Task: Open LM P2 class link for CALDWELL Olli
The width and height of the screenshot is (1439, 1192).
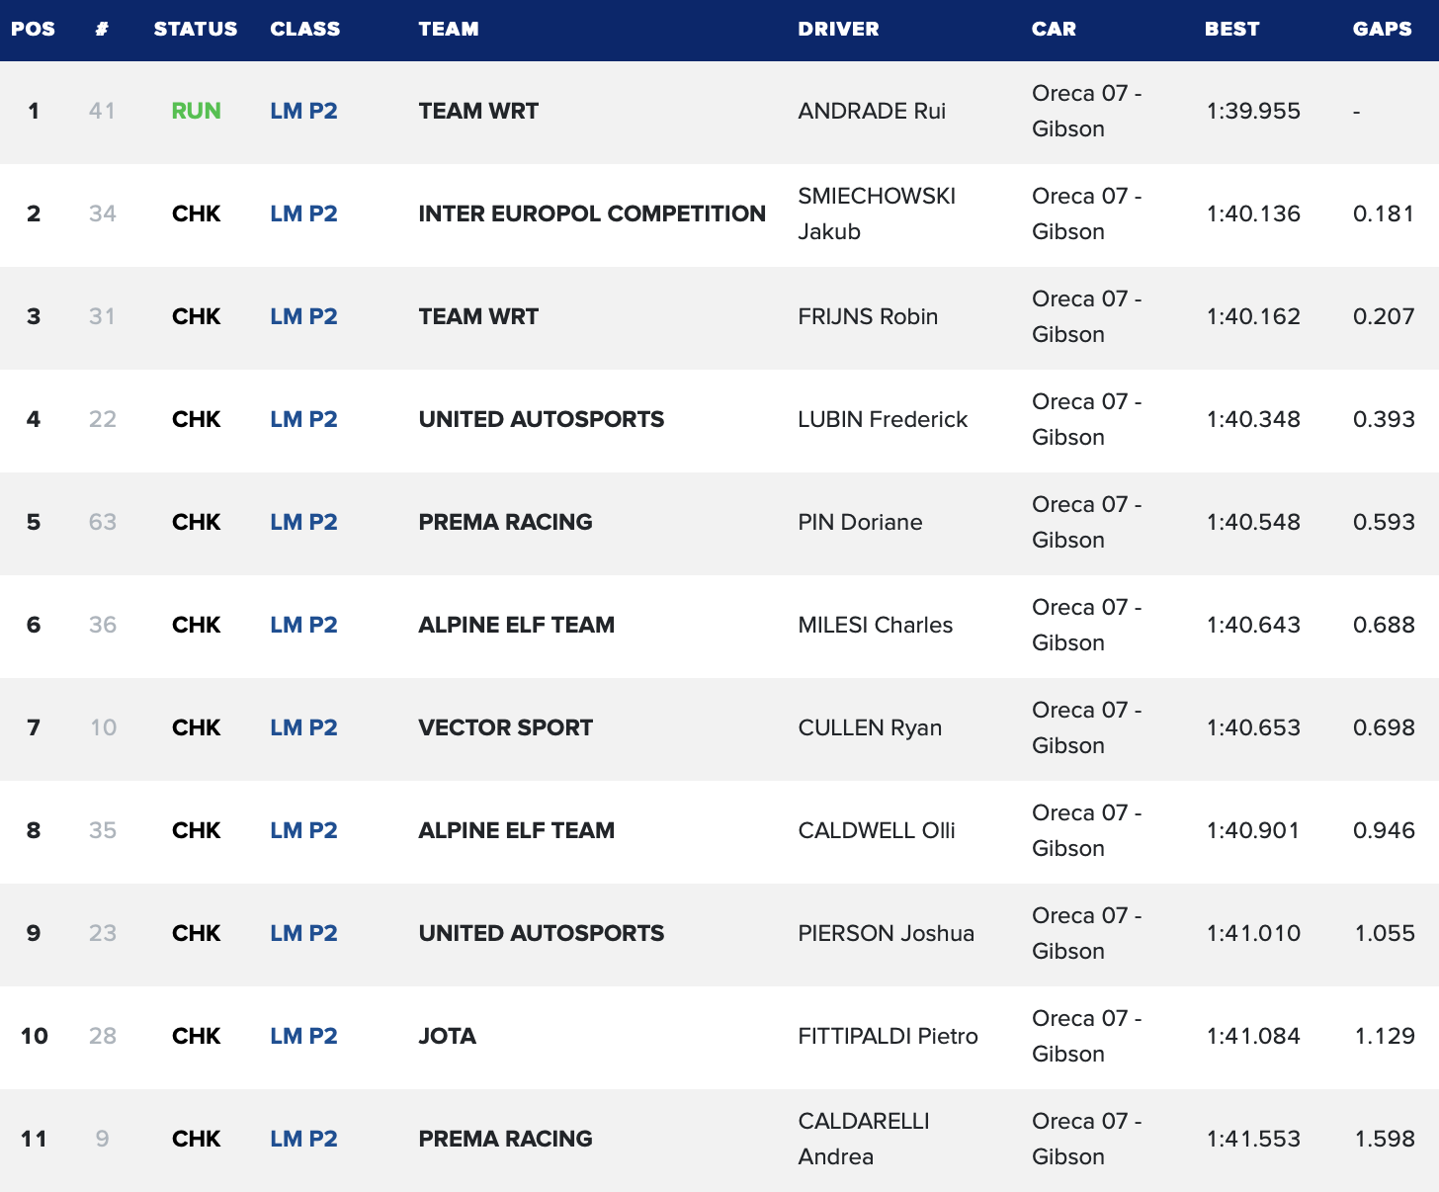Action: click(x=304, y=830)
